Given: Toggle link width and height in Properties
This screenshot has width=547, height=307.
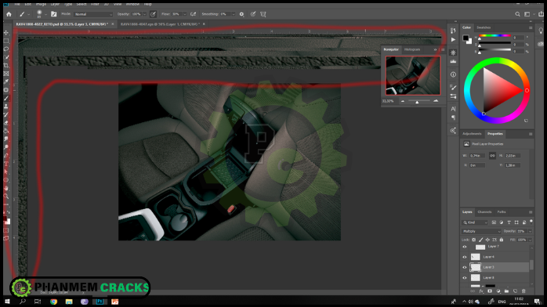Looking at the screenshot, I should coord(492,155).
